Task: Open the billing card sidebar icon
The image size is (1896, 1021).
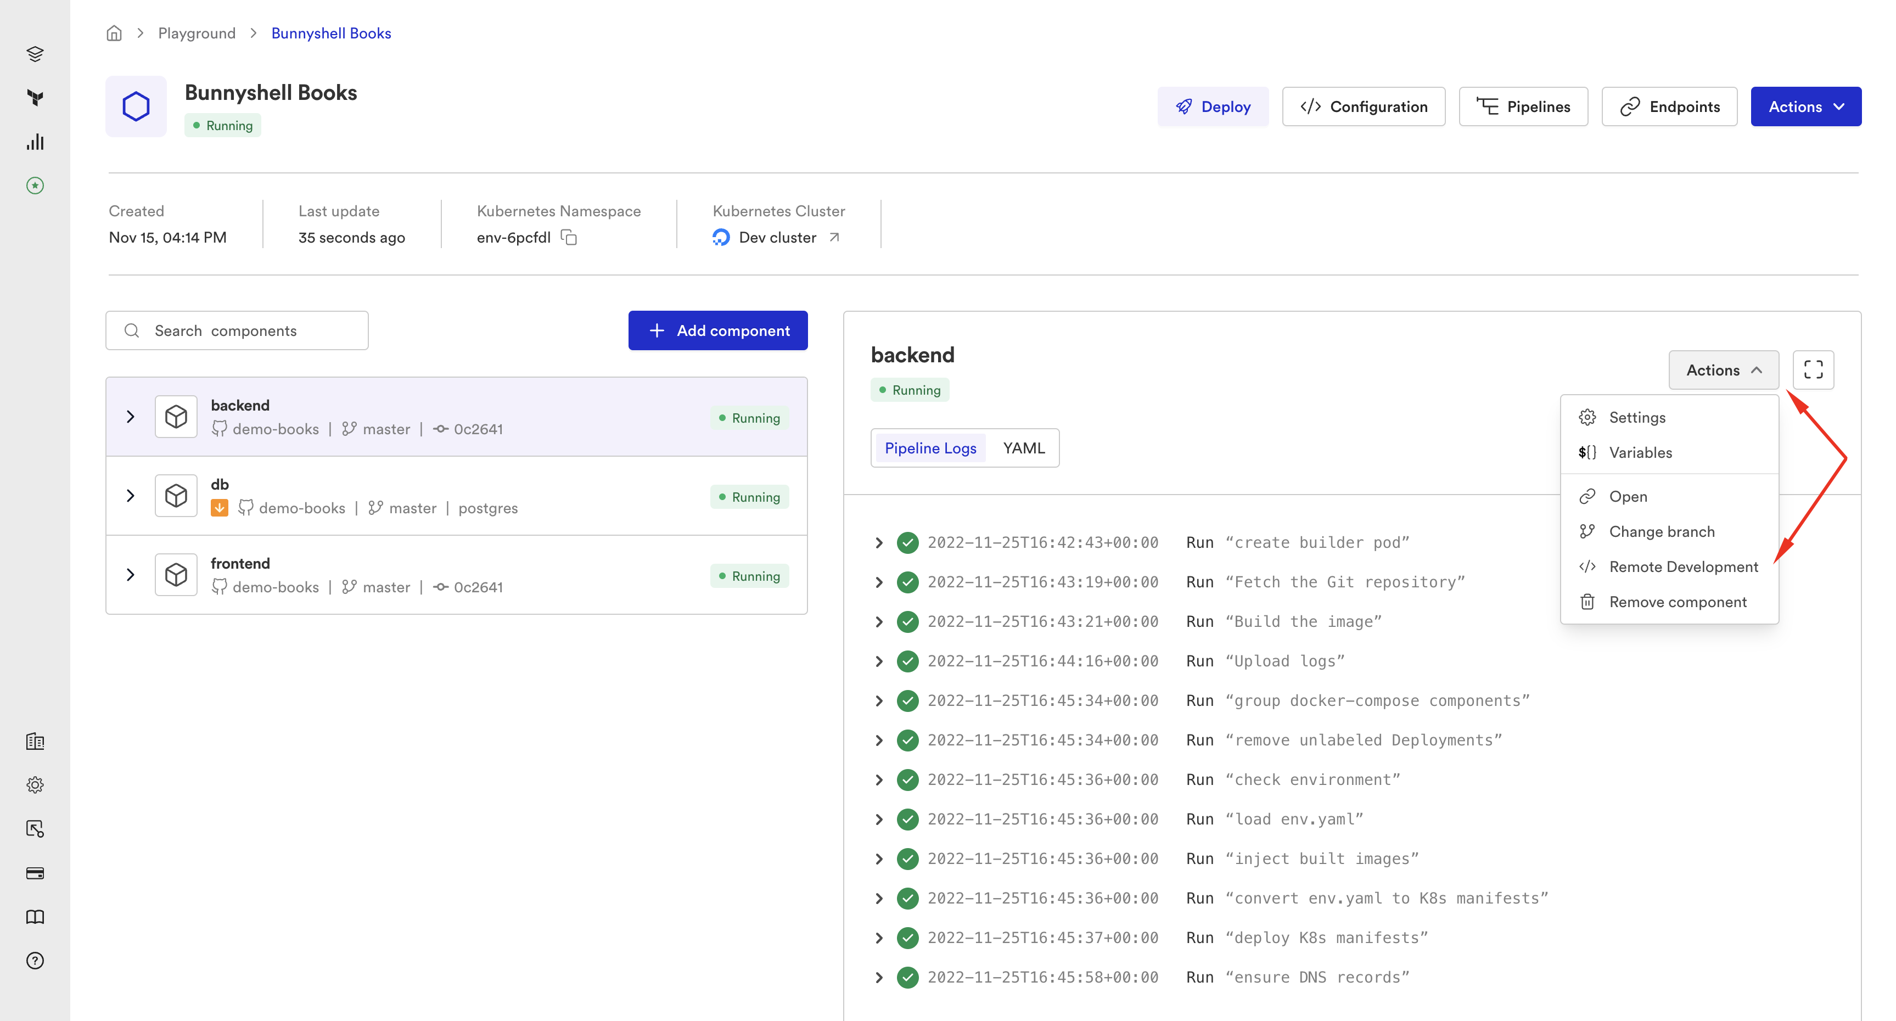Action: [35, 873]
